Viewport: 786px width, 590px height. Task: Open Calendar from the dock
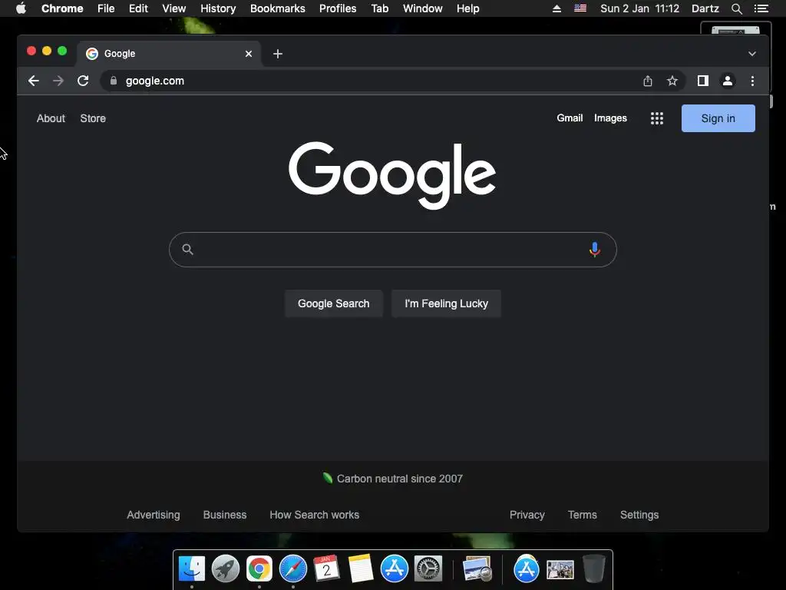(326, 569)
